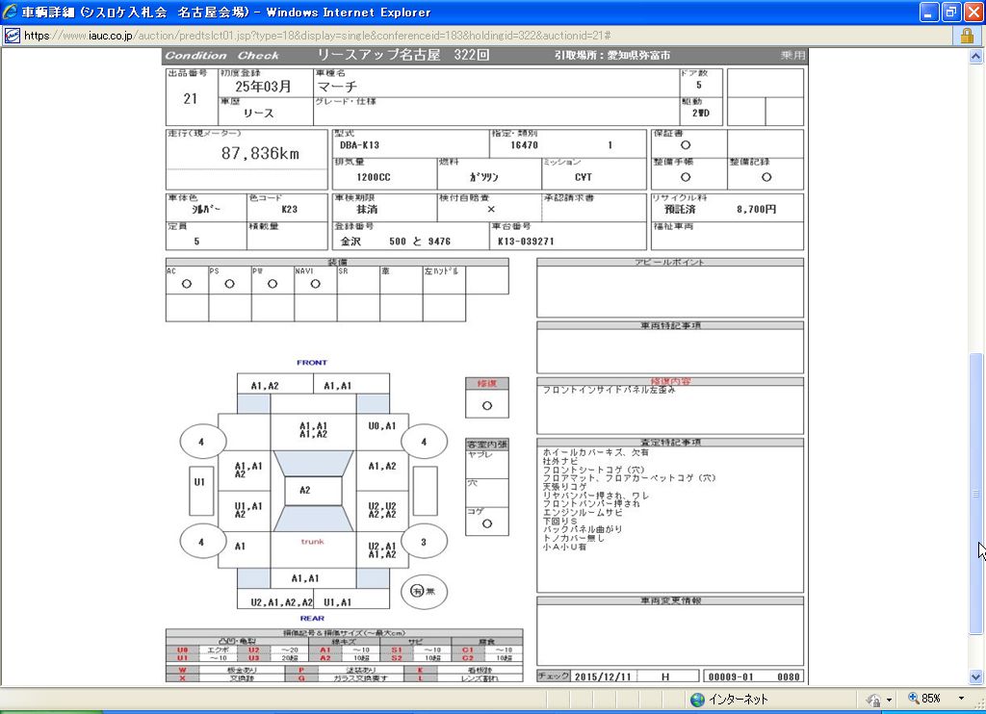Screen dimensions: 986x714
Task: Click the U1 side panel box on diagram
Action: point(199,482)
